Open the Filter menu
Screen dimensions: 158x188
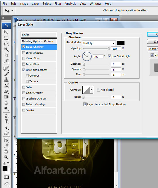point(58,4)
